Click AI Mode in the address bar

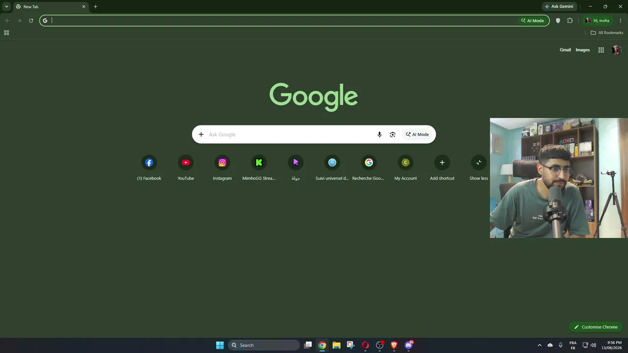pyautogui.click(x=533, y=21)
